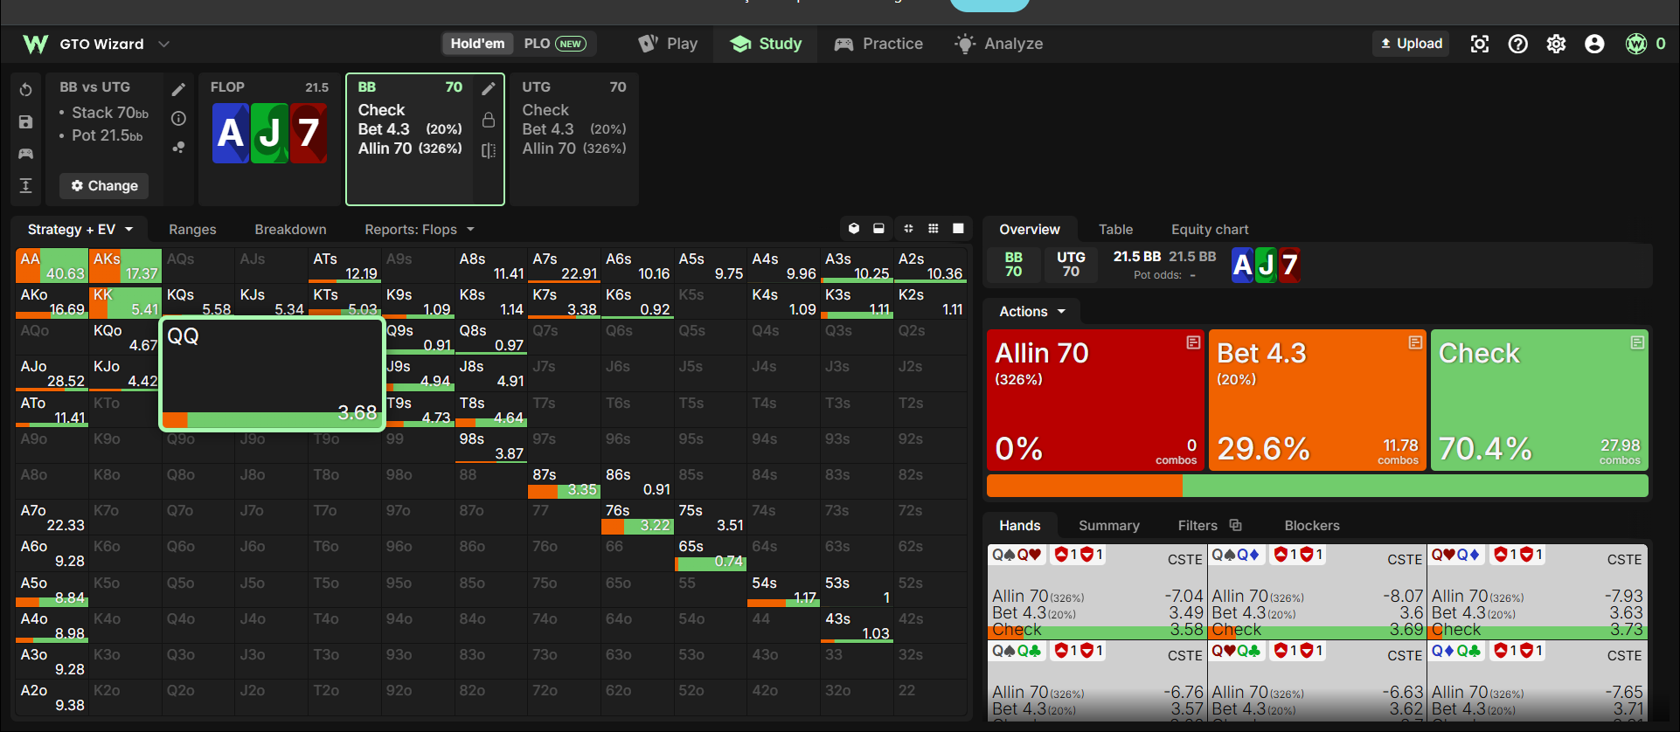Toggle the hexagon cube view in matrix toolbar
The image size is (1680, 732).
[x=854, y=229]
